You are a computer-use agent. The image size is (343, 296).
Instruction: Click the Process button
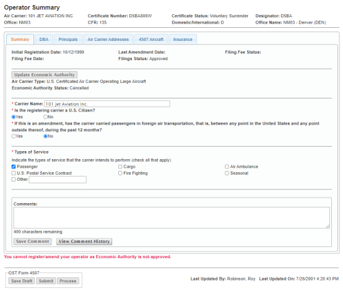pyautogui.click(x=68, y=281)
